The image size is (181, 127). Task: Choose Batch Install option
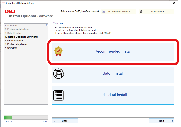click(113, 73)
